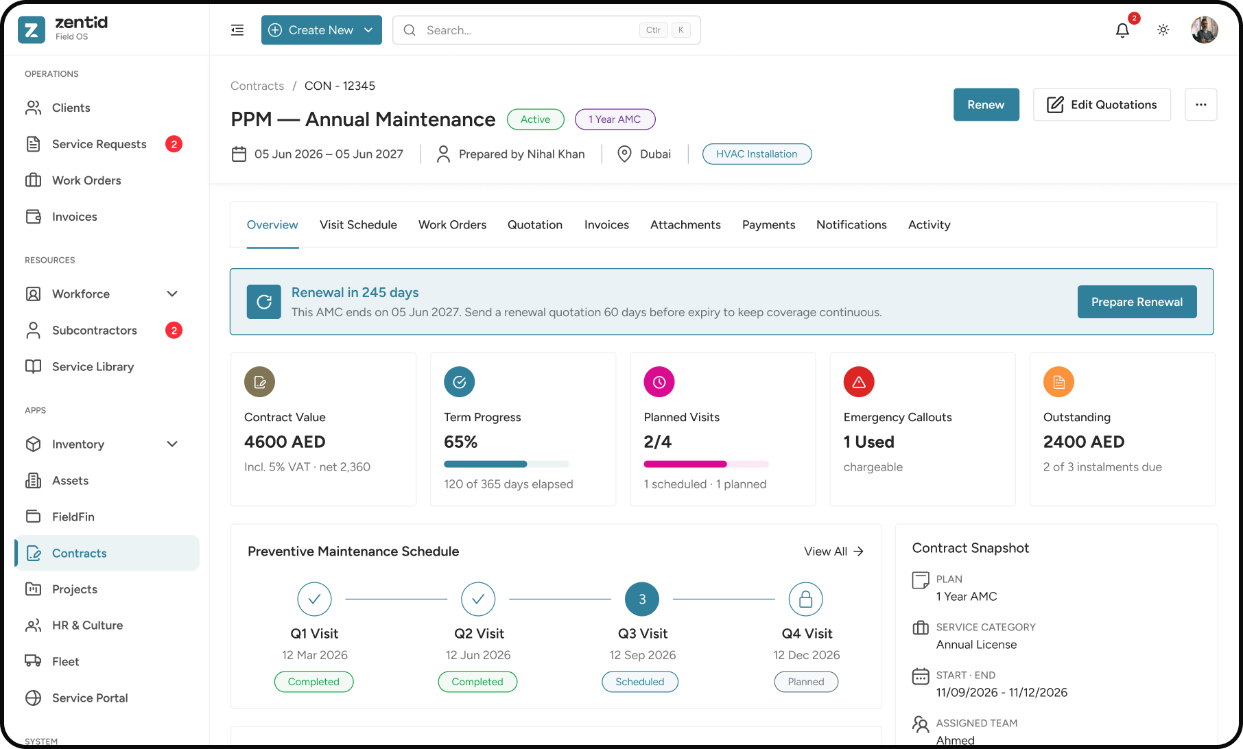This screenshot has height=749, width=1243.
Task: Click the Active status badge
Action: pos(535,119)
